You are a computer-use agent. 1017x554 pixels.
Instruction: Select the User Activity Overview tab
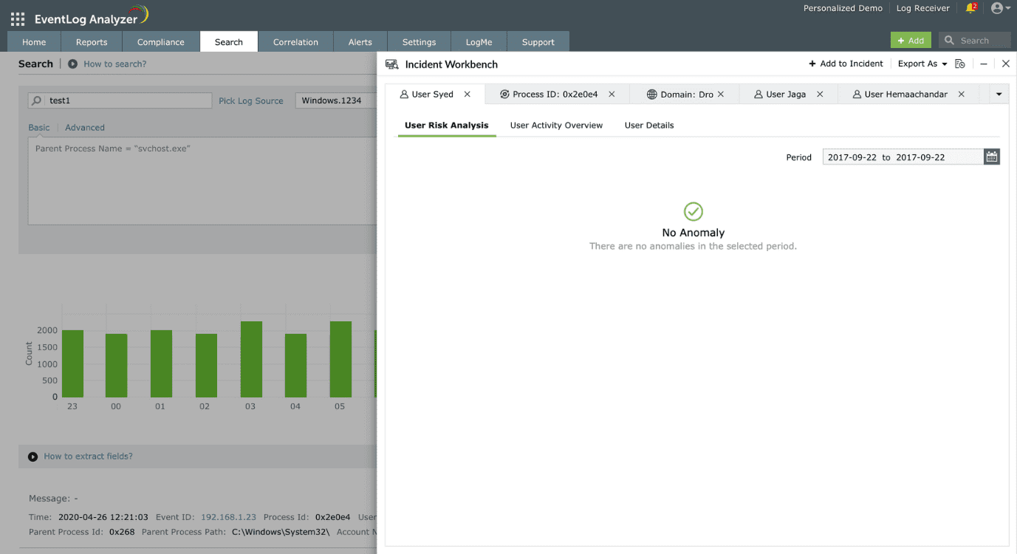click(556, 126)
